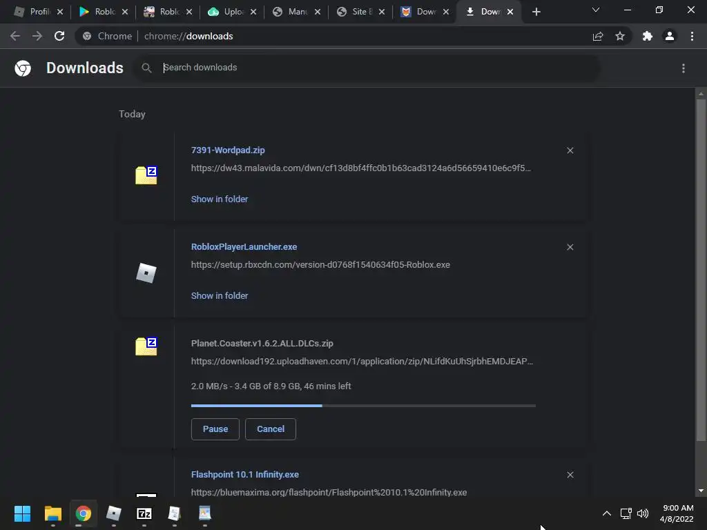Click the Roblox launcher file icon
707x530 pixels.
coord(146,273)
